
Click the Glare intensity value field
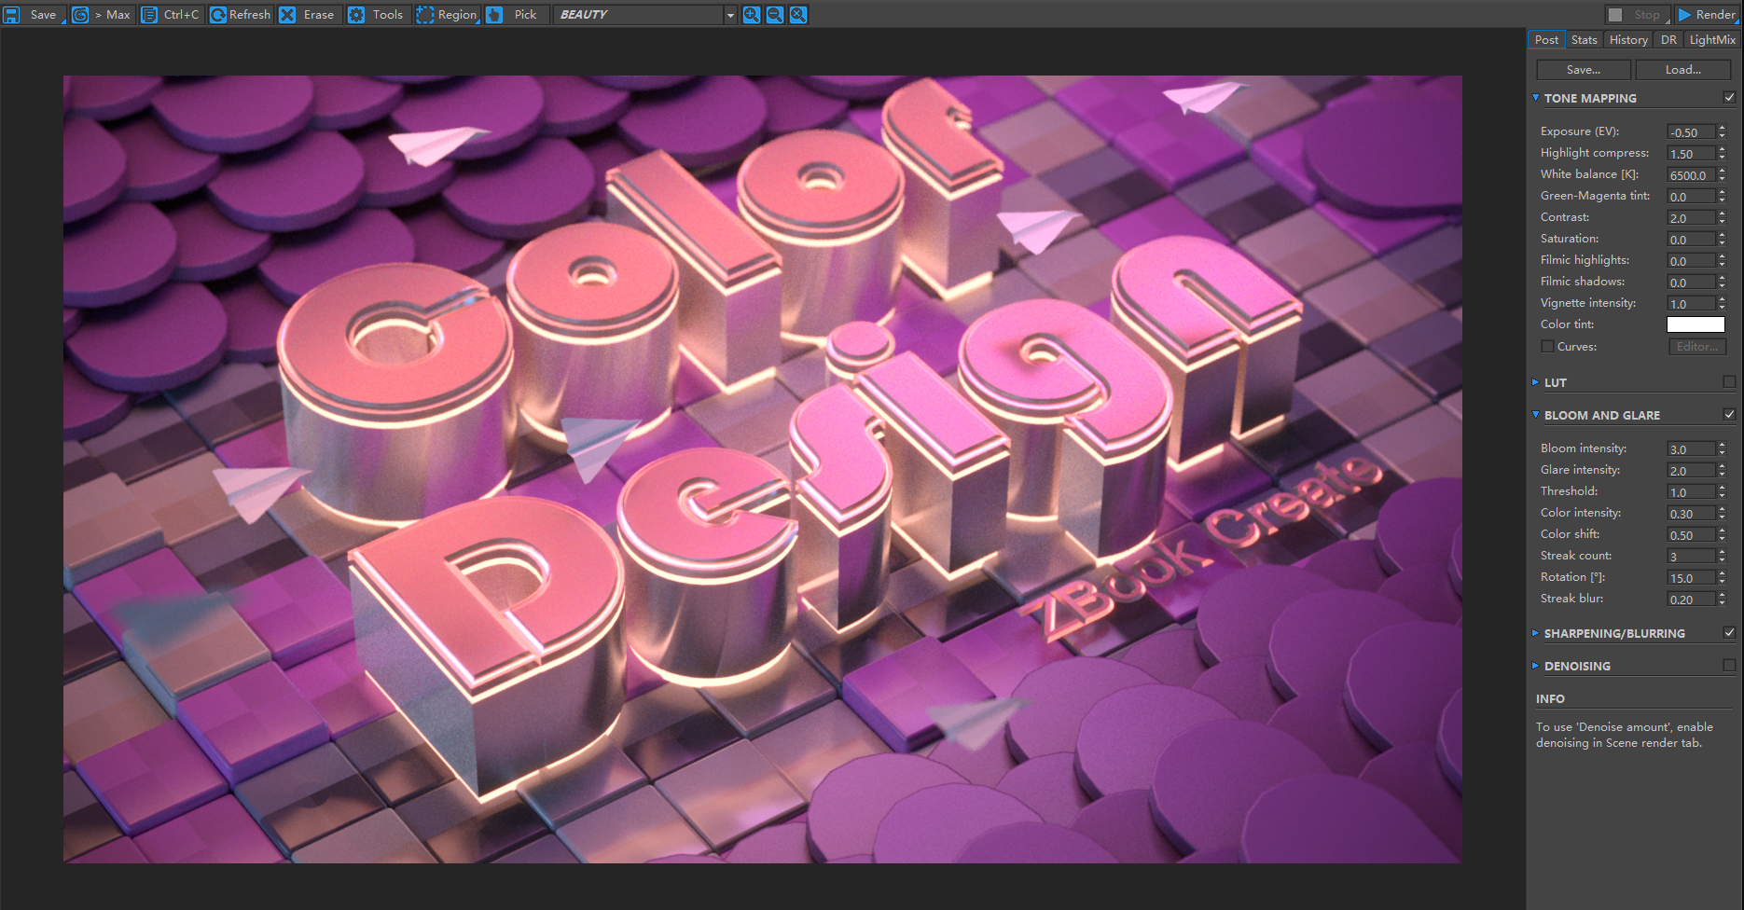(1691, 471)
